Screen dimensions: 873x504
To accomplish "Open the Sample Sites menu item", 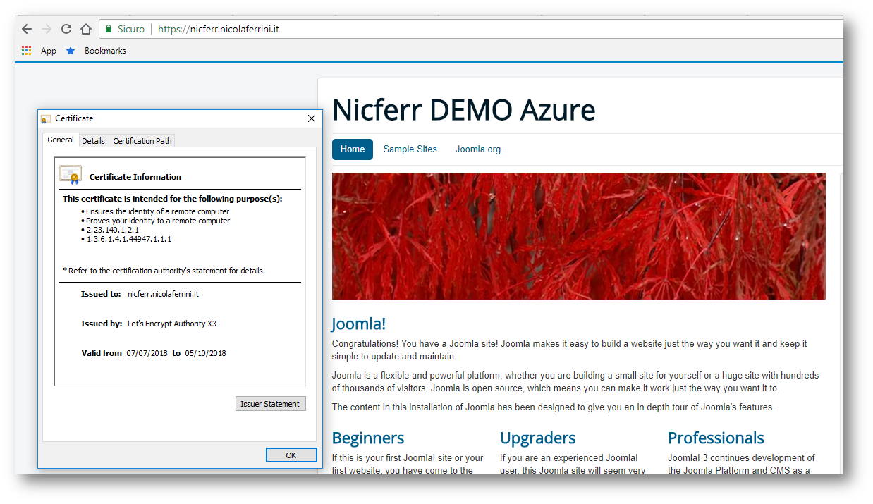I will 410,149.
